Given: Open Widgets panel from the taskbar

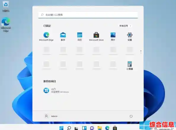Looking at the screenshot, I should click(84, 128).
